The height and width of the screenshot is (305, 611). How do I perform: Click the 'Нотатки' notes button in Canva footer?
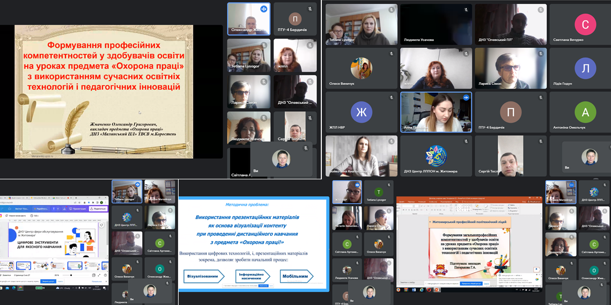[x=6, y=274]
